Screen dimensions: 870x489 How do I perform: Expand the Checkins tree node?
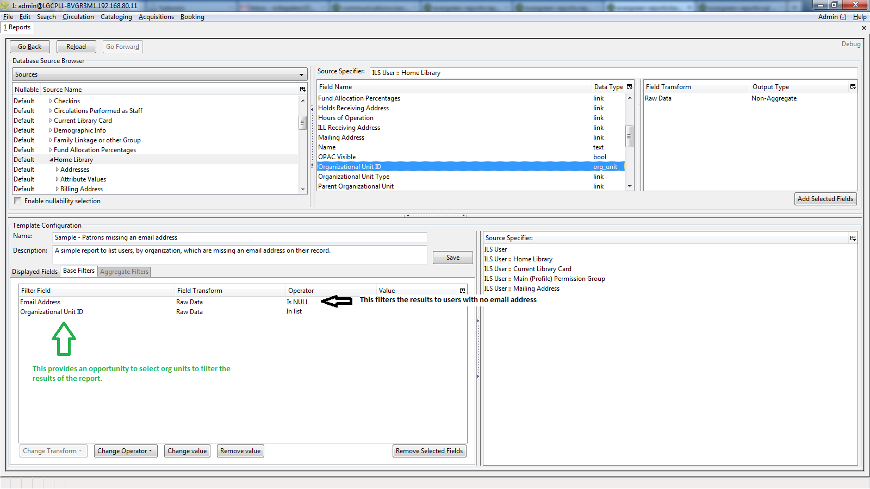pos(51,101)
